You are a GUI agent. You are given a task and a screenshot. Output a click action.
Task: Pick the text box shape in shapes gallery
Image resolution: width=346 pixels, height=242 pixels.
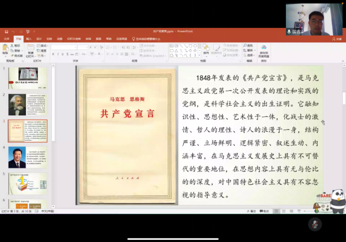172,46
